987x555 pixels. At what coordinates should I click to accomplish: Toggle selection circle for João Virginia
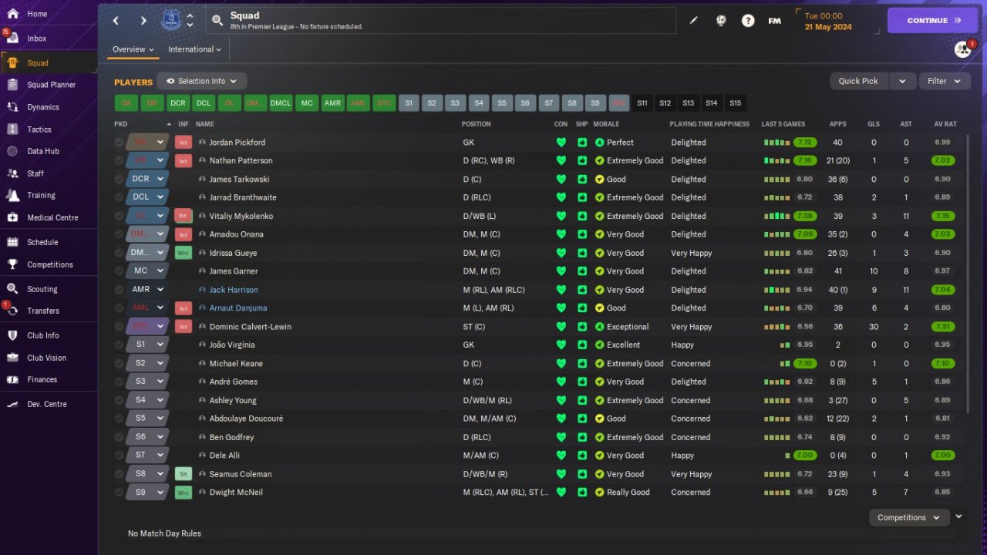[119, 345]
